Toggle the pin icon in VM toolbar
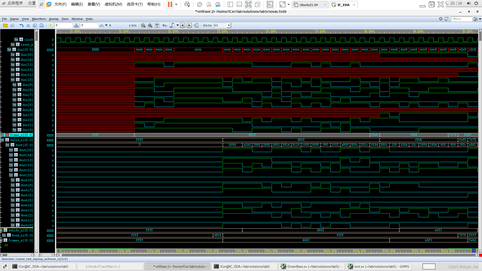Viewport: 482px width, 271px height. point(41,5)
